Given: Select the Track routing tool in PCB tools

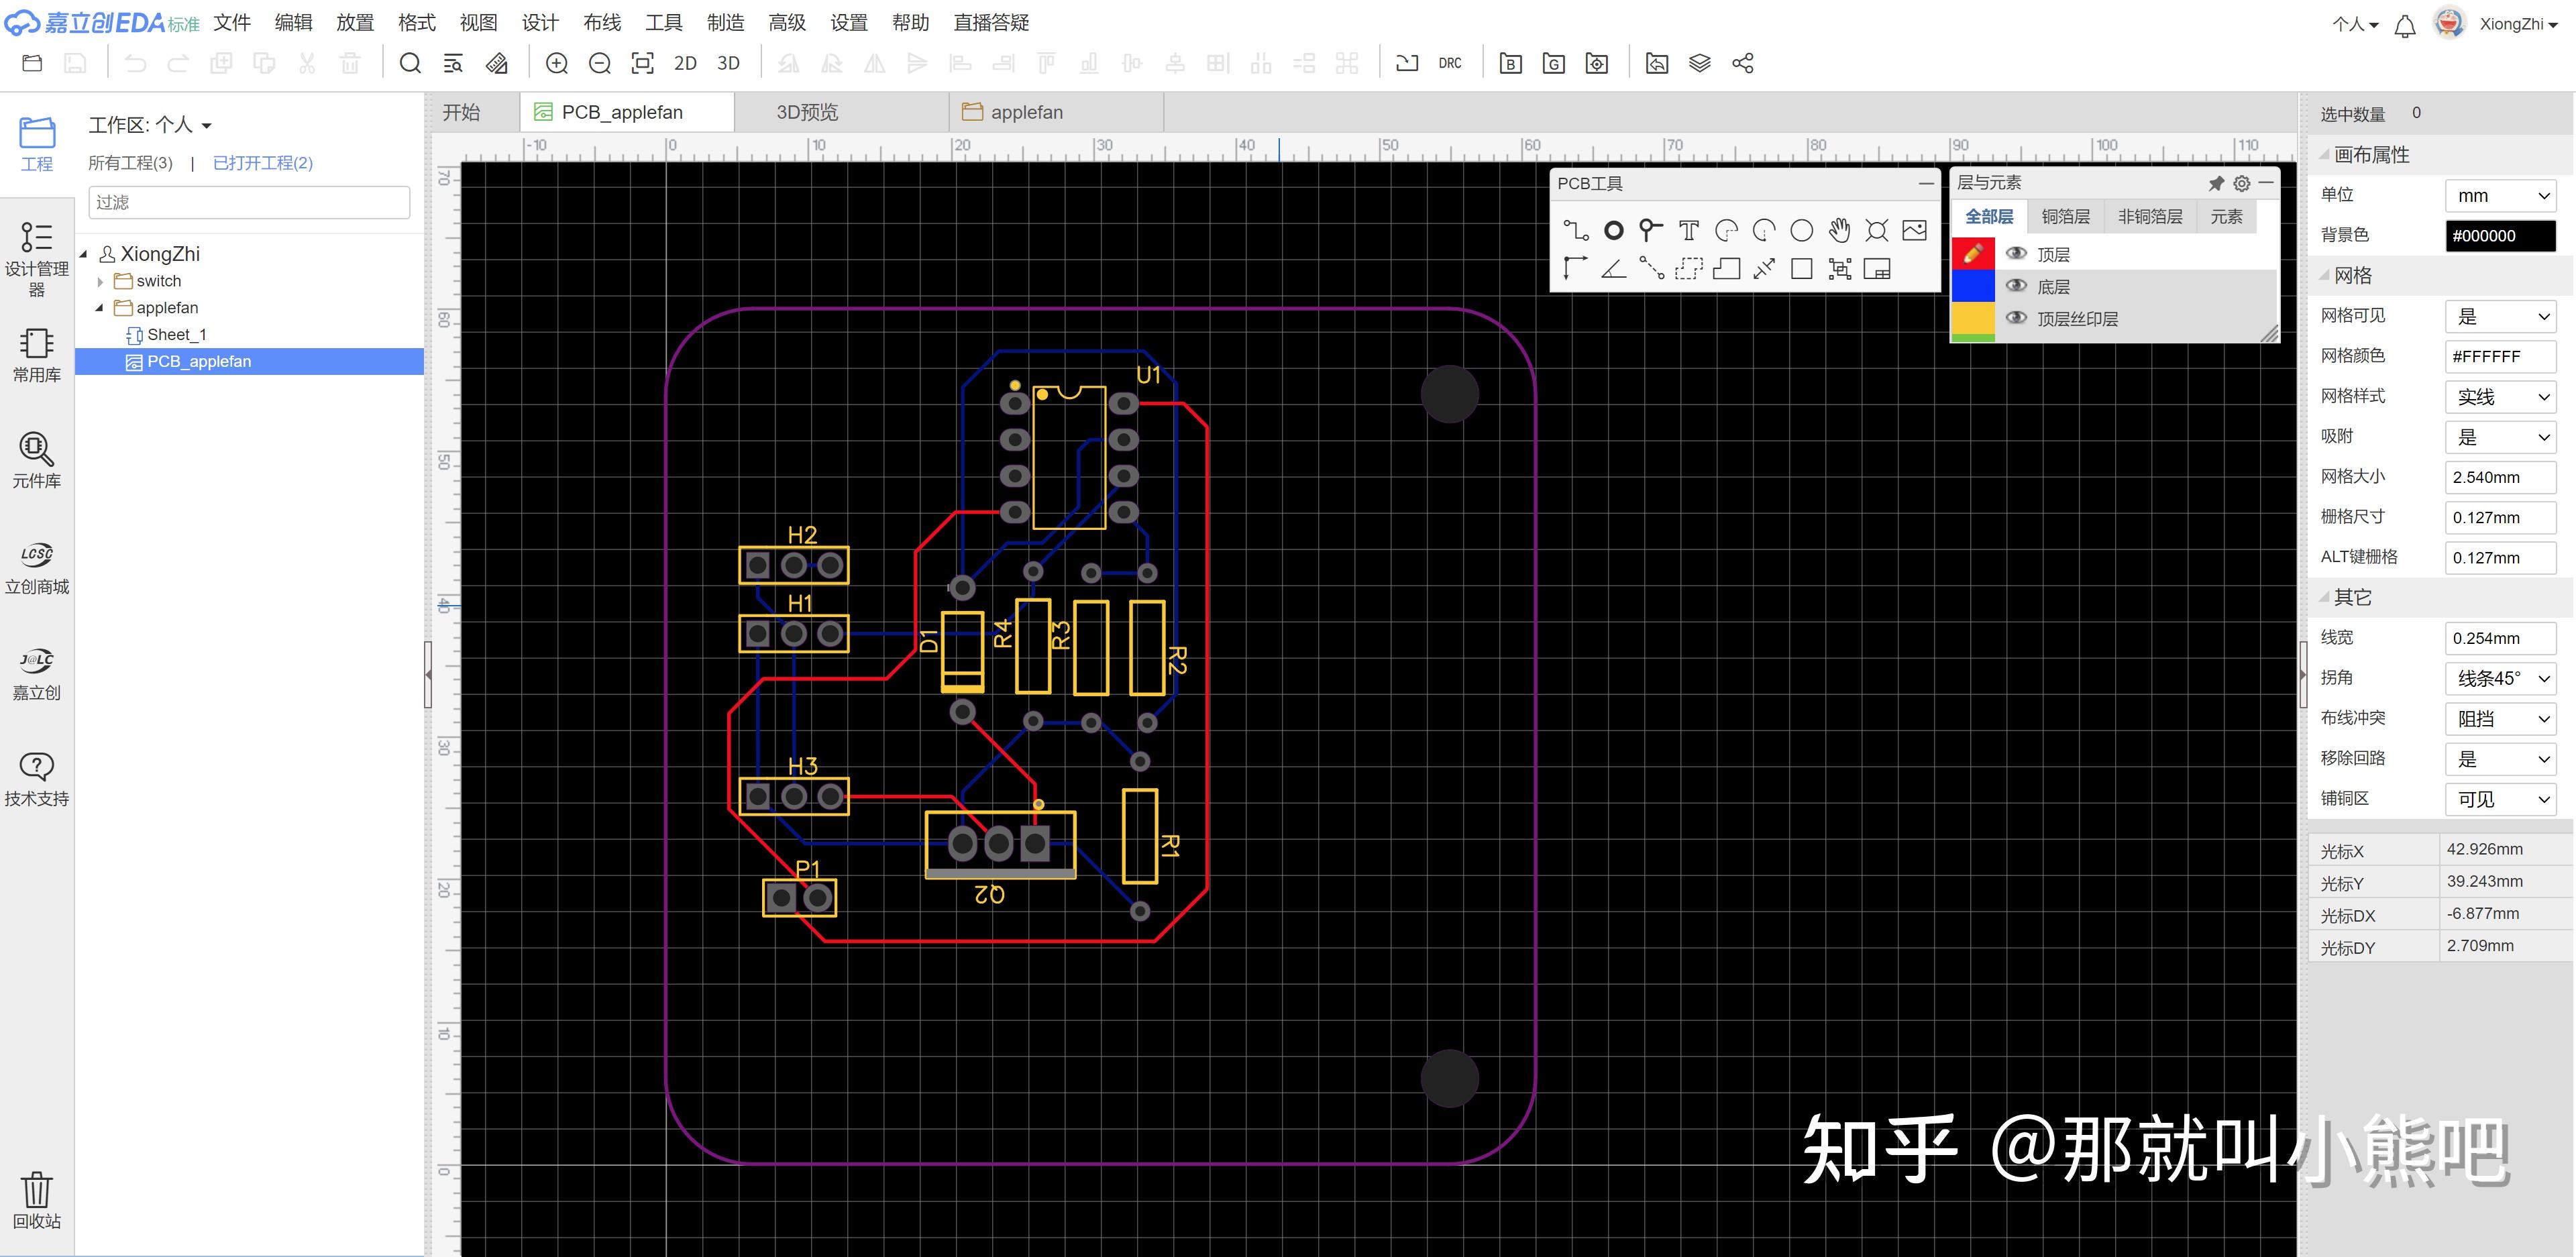Looking at the screenshot, I should click(1576, 231).
